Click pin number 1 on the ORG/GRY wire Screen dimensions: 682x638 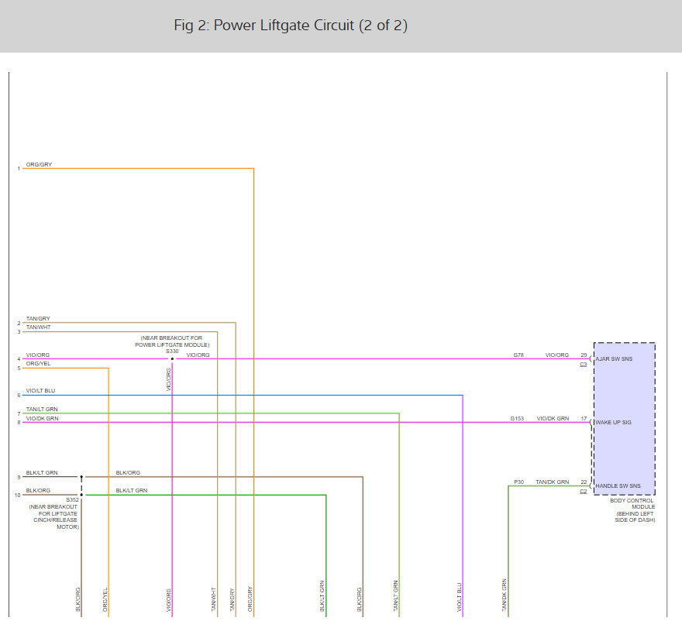point(19,169)
